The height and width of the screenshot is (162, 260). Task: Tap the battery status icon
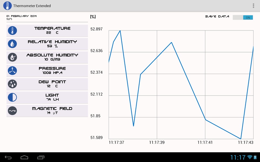[x=255, y=157]
